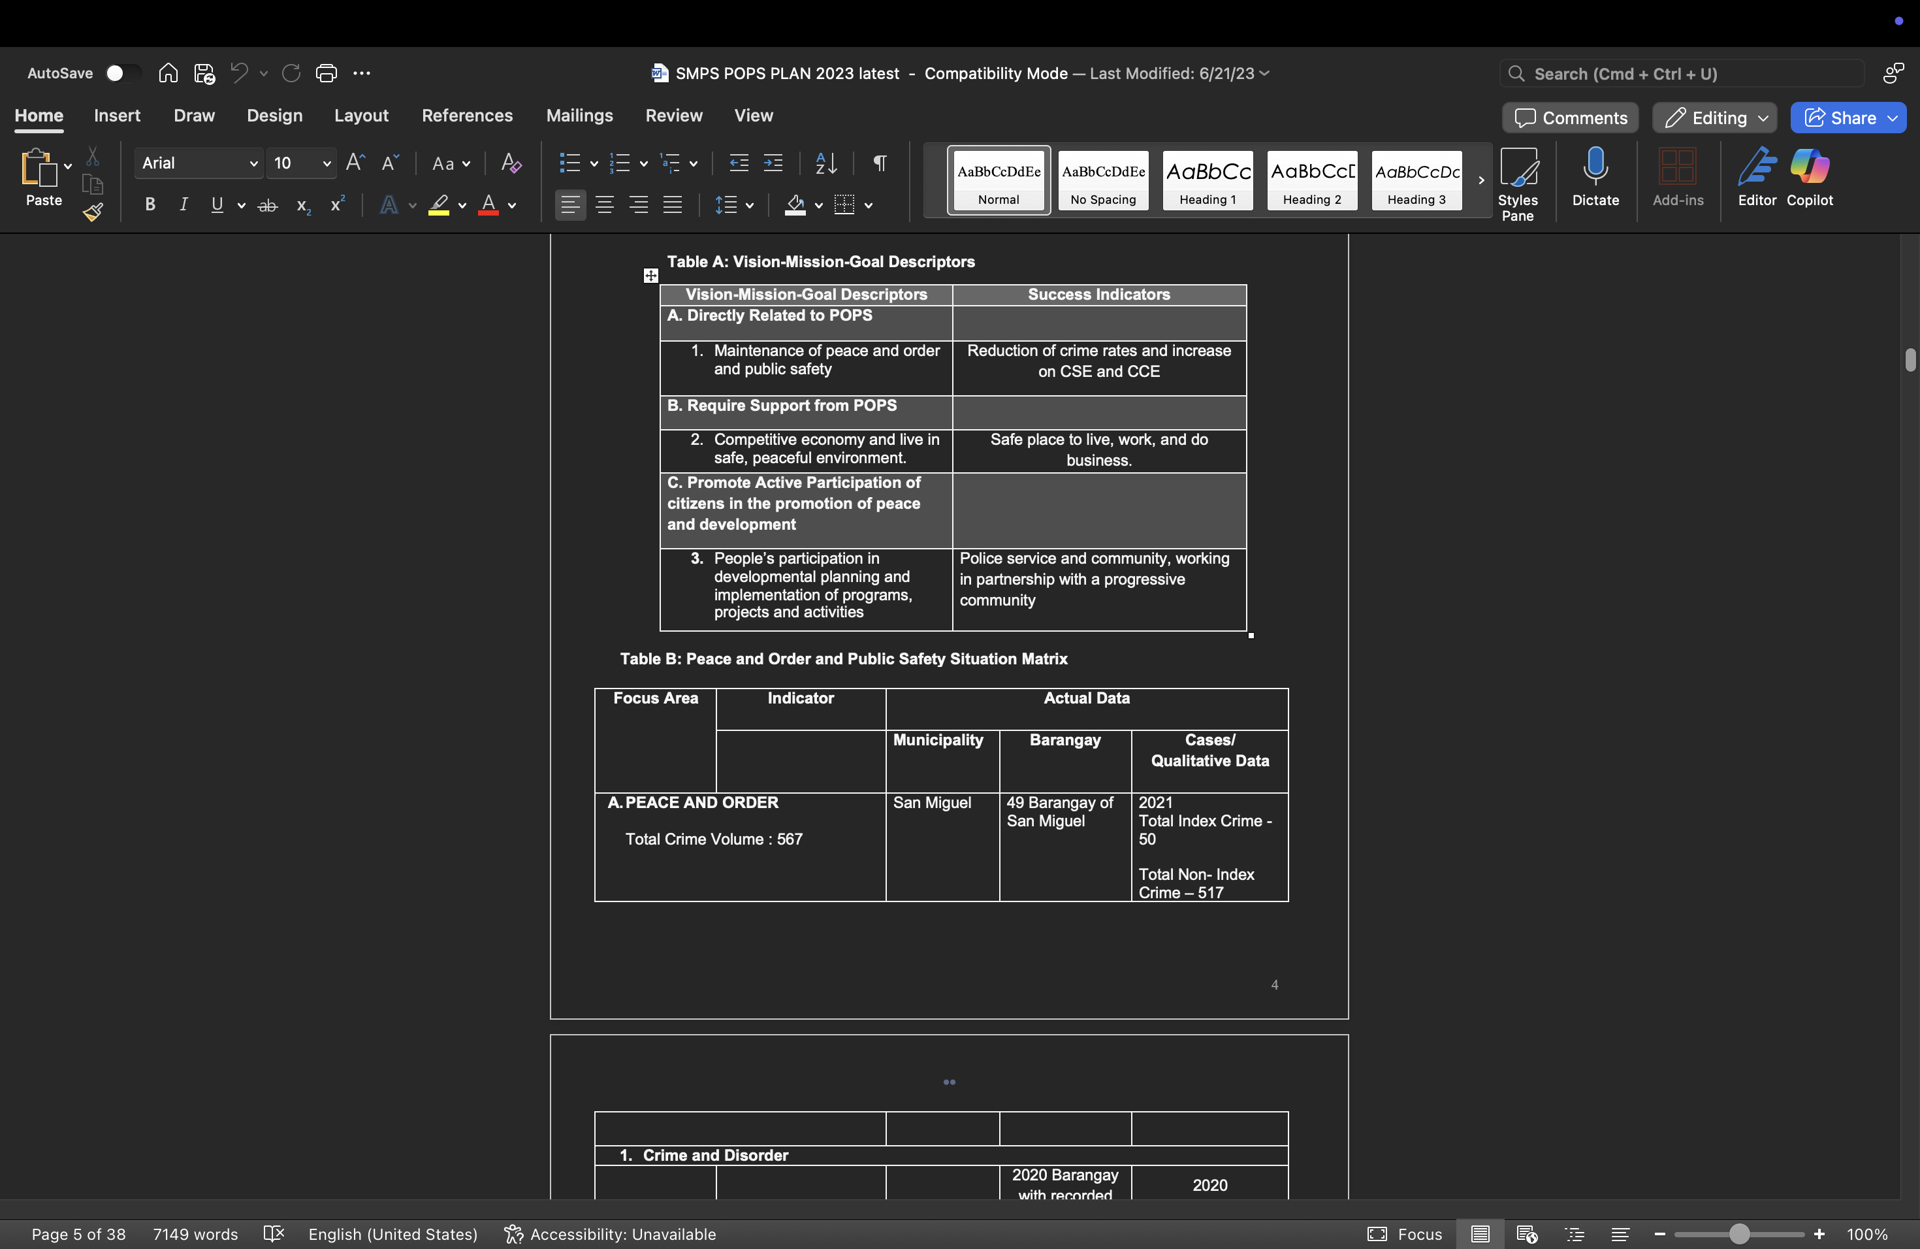The width and height of the screenshot is (1920, 1249).
Task: Toggle underline formatting
Action: click(x=217, y=205)
